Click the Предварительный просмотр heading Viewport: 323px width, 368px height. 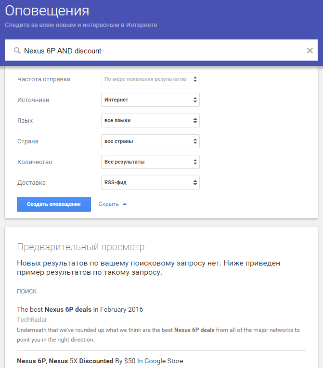click(81, 247)
